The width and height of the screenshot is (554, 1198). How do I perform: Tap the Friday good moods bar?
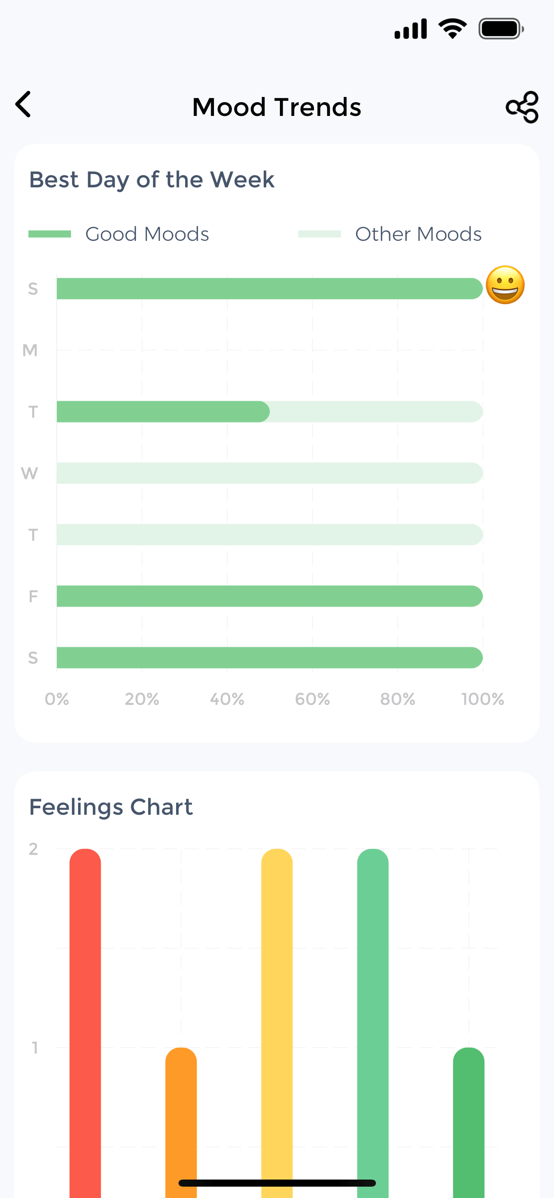(269, 596)
